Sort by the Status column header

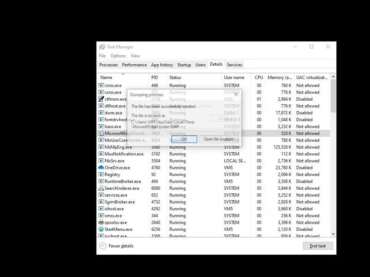click(x=194, y=77)
